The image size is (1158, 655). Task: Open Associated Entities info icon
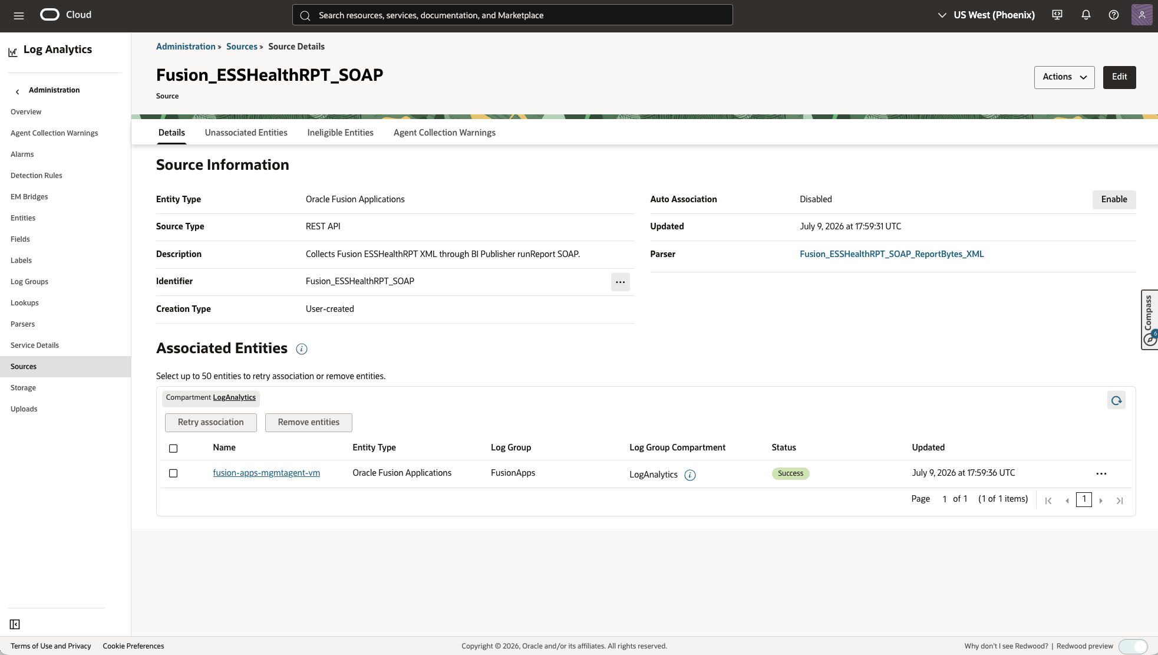(x=302, y=349)
